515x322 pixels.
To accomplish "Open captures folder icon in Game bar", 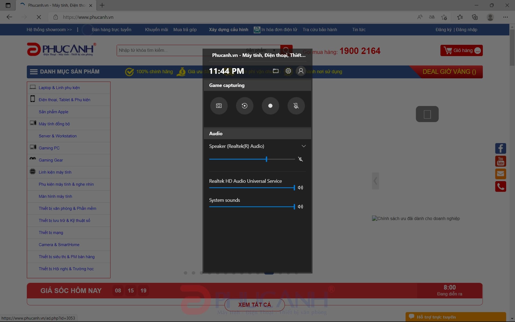I will [x=276, y=71].
